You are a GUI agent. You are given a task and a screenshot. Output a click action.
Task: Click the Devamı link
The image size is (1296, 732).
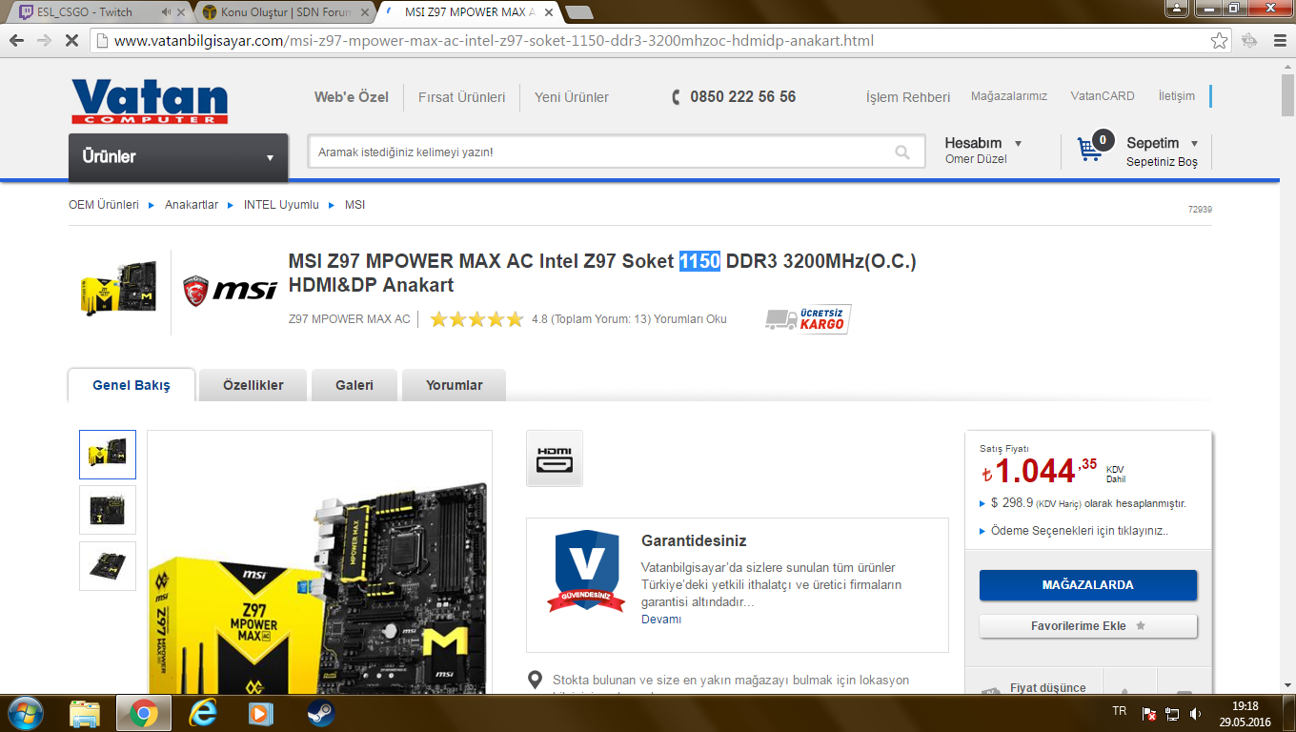(x=661, y=620)
